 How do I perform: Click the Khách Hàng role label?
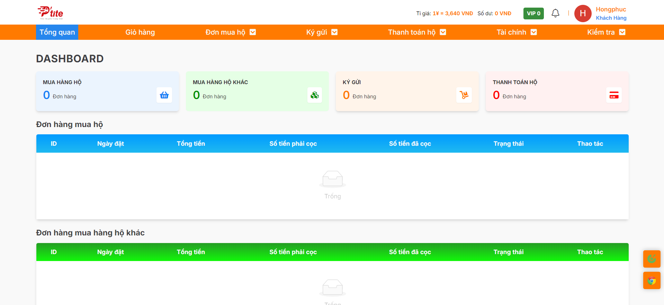611,18
